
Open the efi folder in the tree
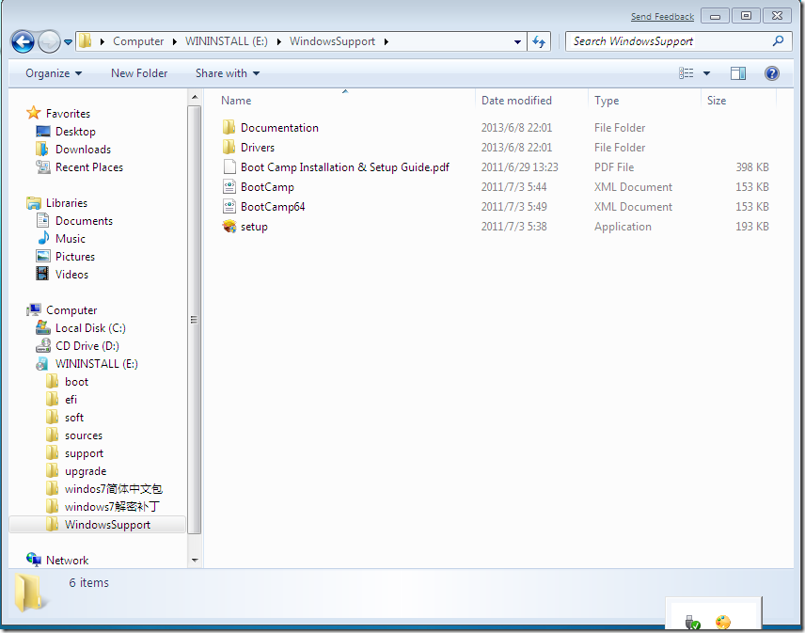tap(71, 400)
